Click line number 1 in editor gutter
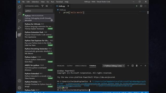Viewport: 166px width, 93px height. (x=60, y=13)
